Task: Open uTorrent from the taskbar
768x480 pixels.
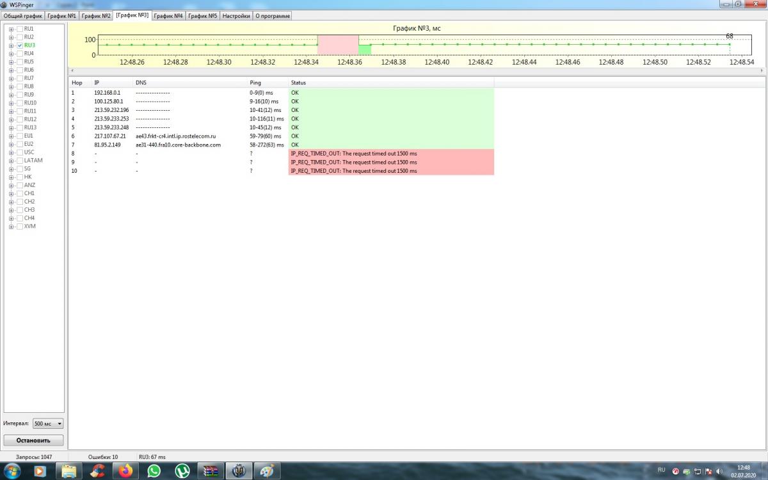Action: pyautogui.click(x=182, y=471)
